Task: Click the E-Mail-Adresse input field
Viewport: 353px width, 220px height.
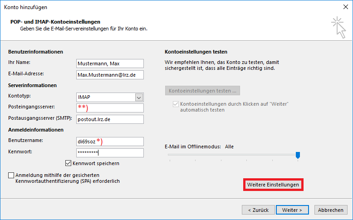Action: click(110, 74)
